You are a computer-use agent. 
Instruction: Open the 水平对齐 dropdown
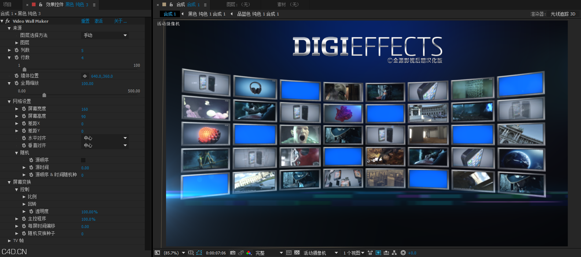click(x=105, y=138)
